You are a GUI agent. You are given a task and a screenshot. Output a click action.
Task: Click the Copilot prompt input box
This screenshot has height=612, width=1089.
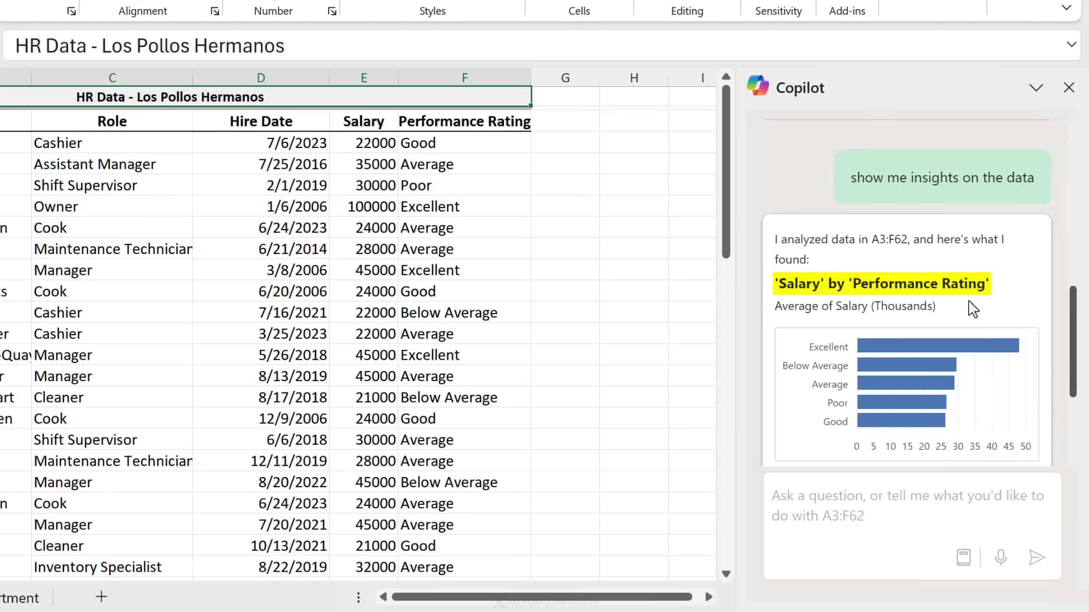coord(912,526)
